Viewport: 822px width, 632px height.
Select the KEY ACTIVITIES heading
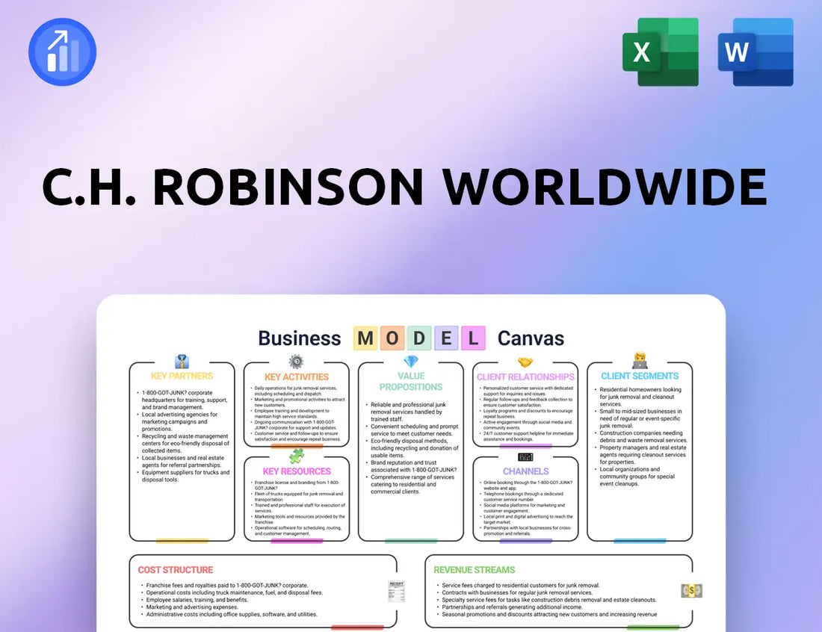[296, 377]
